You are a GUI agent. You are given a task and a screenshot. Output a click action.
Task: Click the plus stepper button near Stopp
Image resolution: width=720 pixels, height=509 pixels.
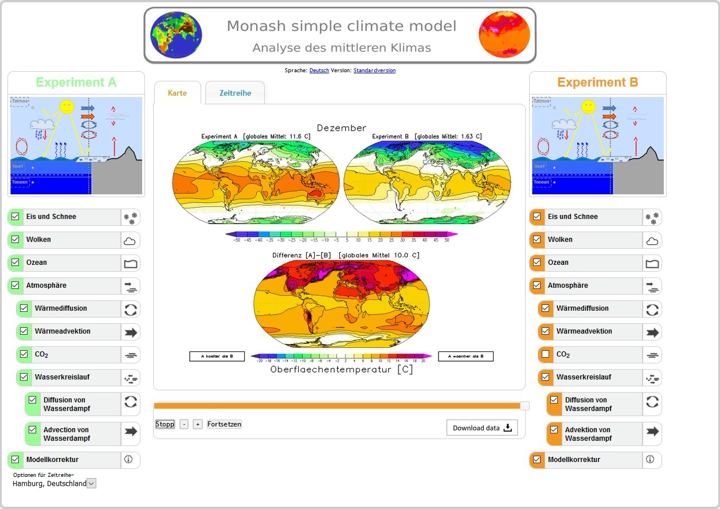click(x=198, y=424)
